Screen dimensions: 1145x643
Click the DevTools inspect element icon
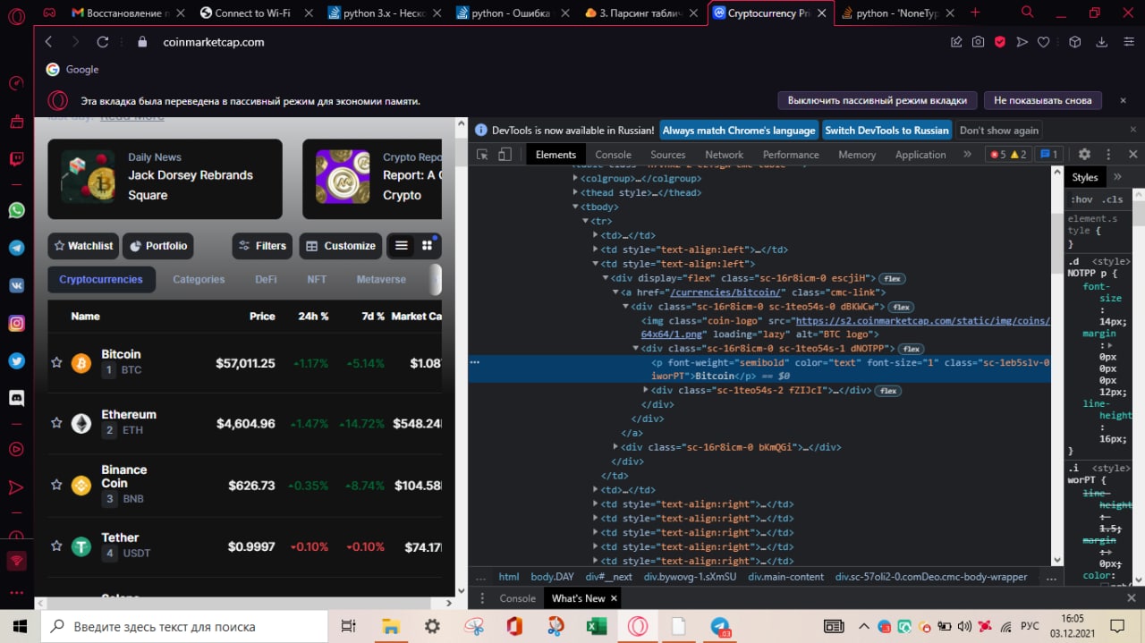click(x=482, y=154)
